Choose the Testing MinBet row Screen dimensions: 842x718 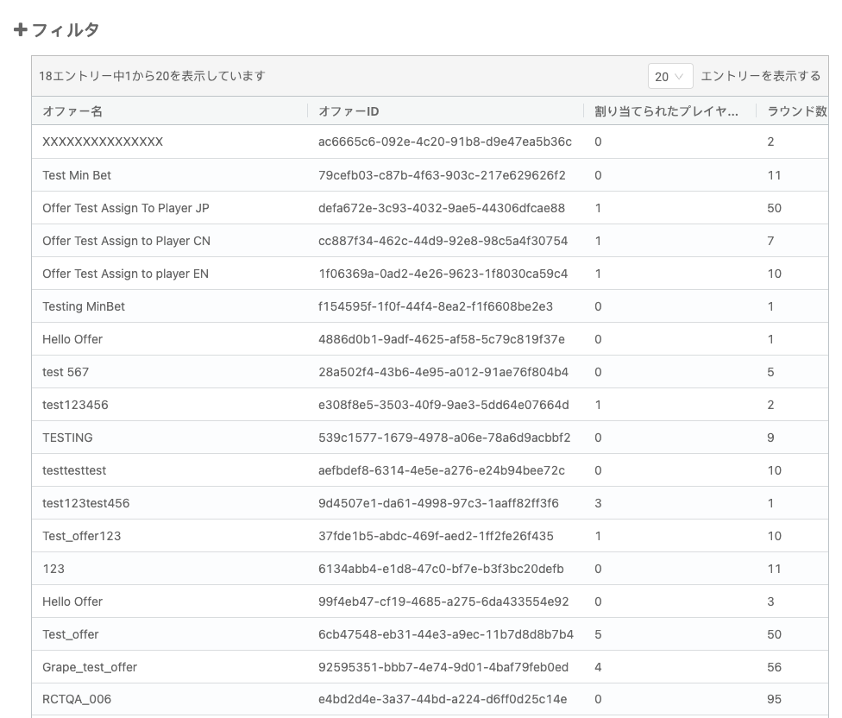point(84,306)
